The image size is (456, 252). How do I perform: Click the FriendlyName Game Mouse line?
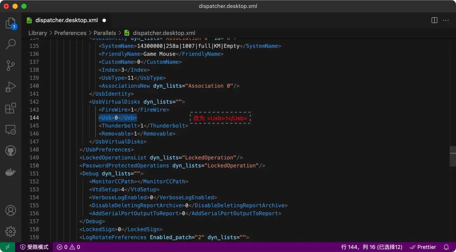161,54
